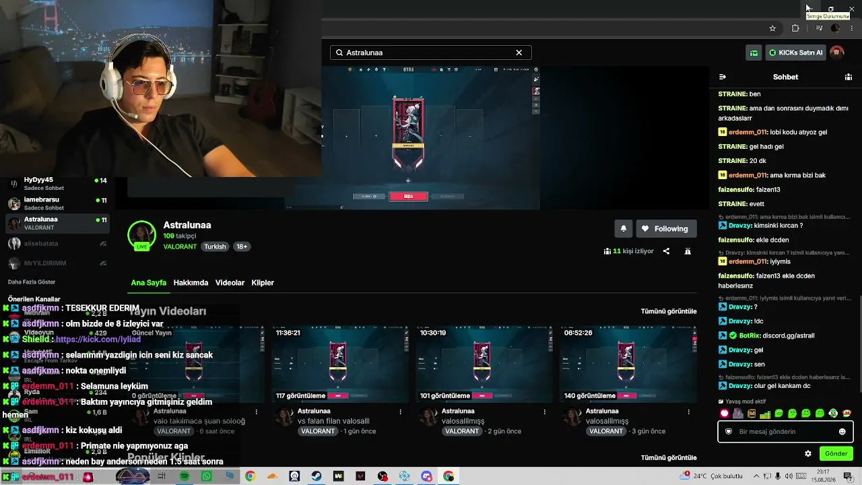
Task: Open options for 6 saat önce video
Action: click(257, 412)
